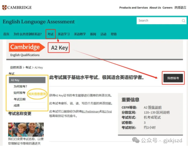Open the 考试 menu tab

[x=50, y=34]
